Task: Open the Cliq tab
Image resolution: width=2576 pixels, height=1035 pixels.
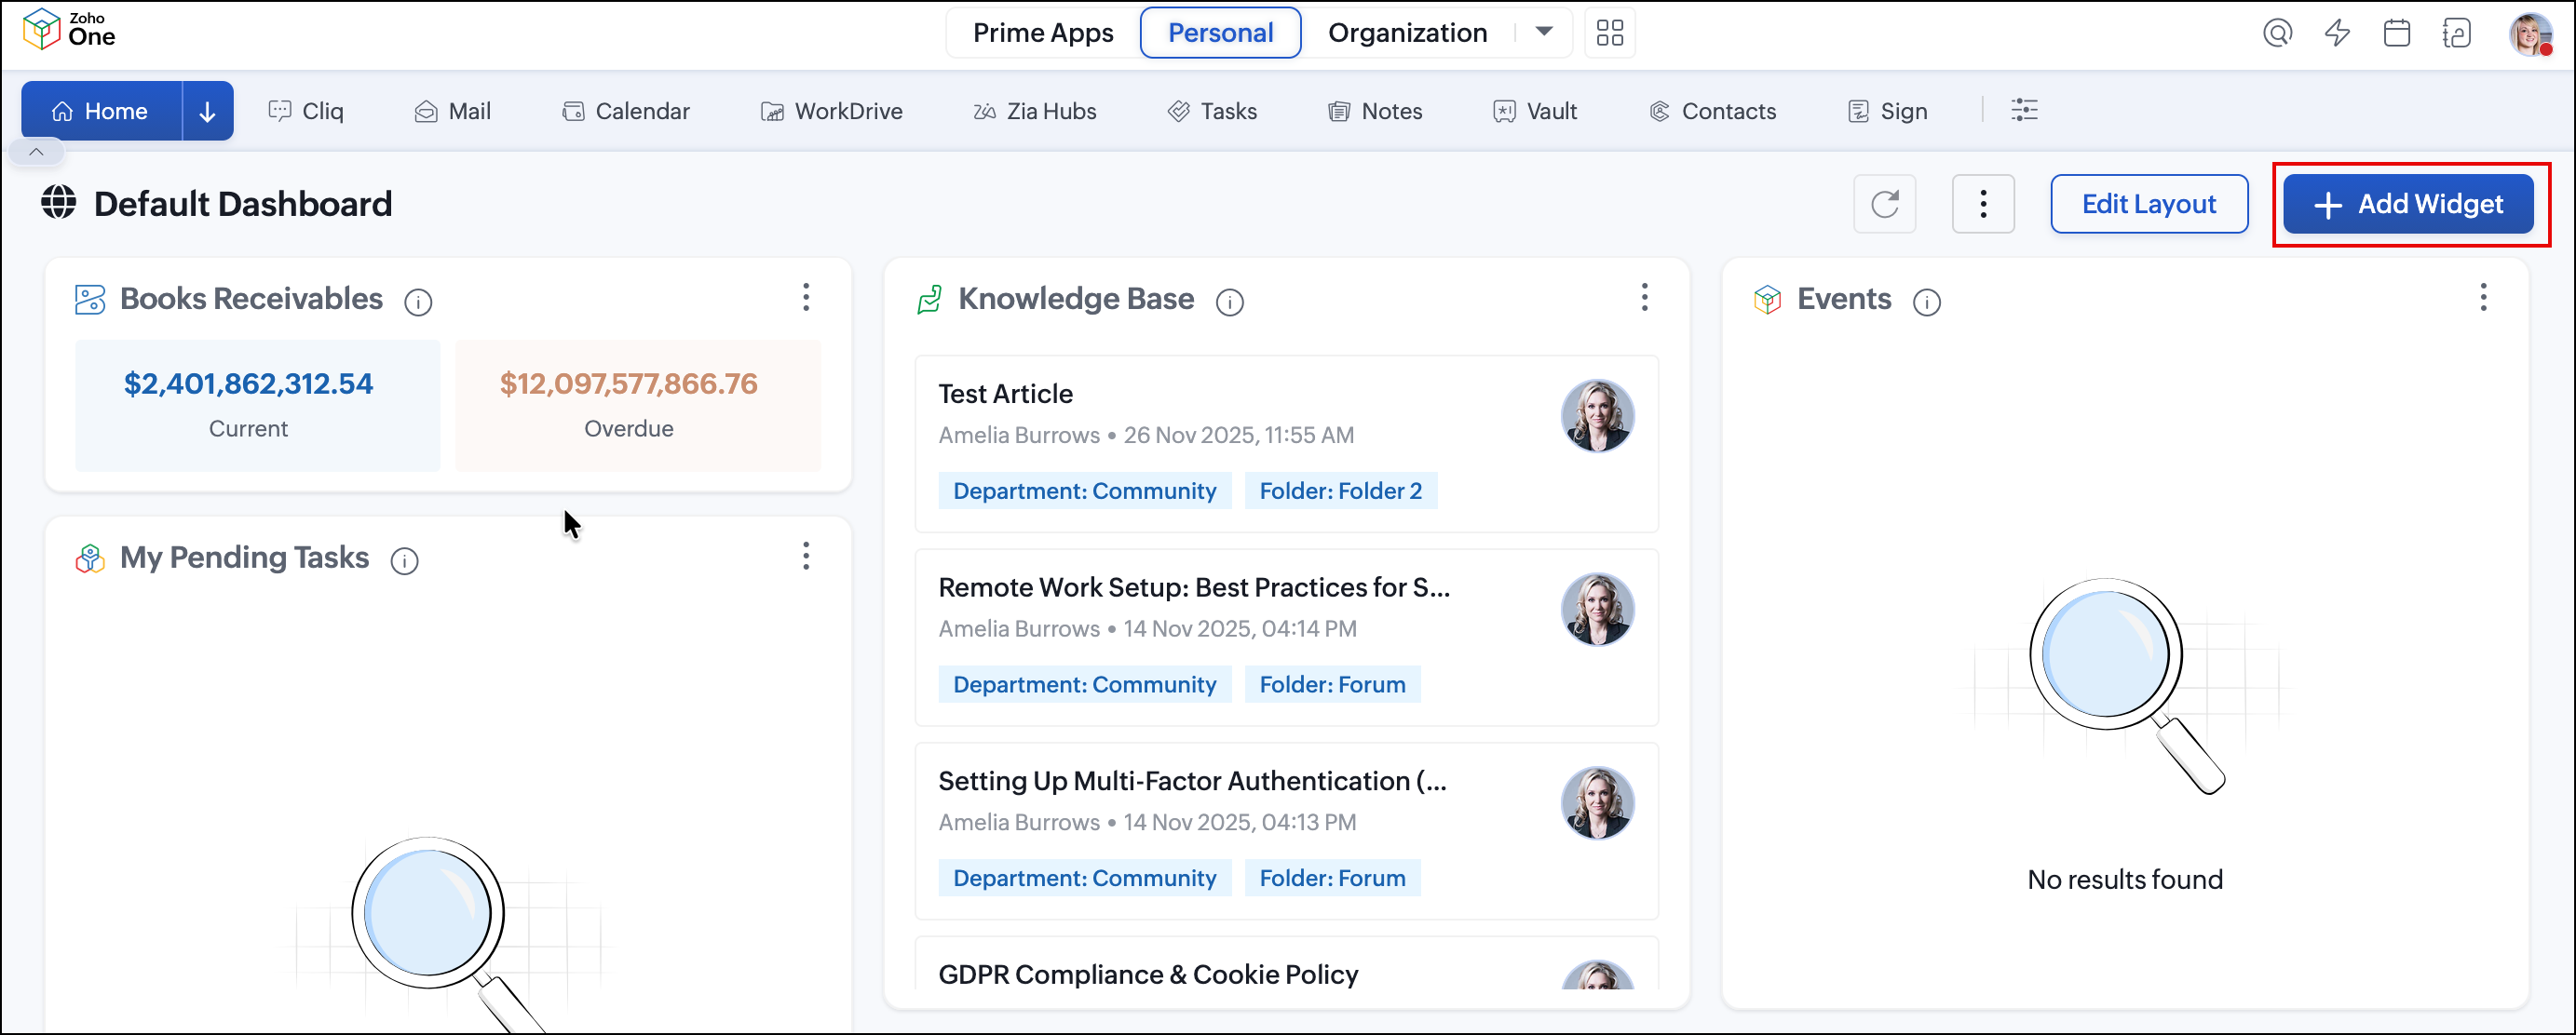Action: [306, 111]
